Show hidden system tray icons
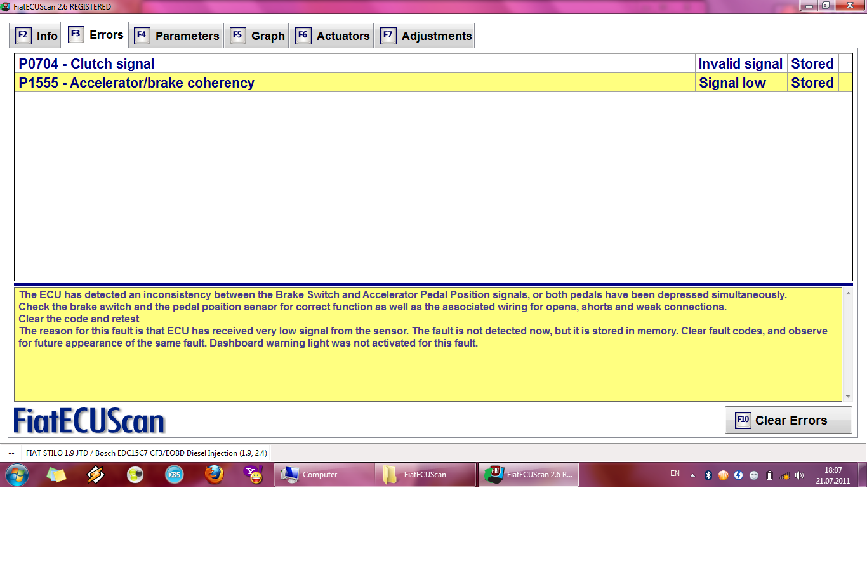The width and height of the screenshot is (867, 575). point(692,475)
